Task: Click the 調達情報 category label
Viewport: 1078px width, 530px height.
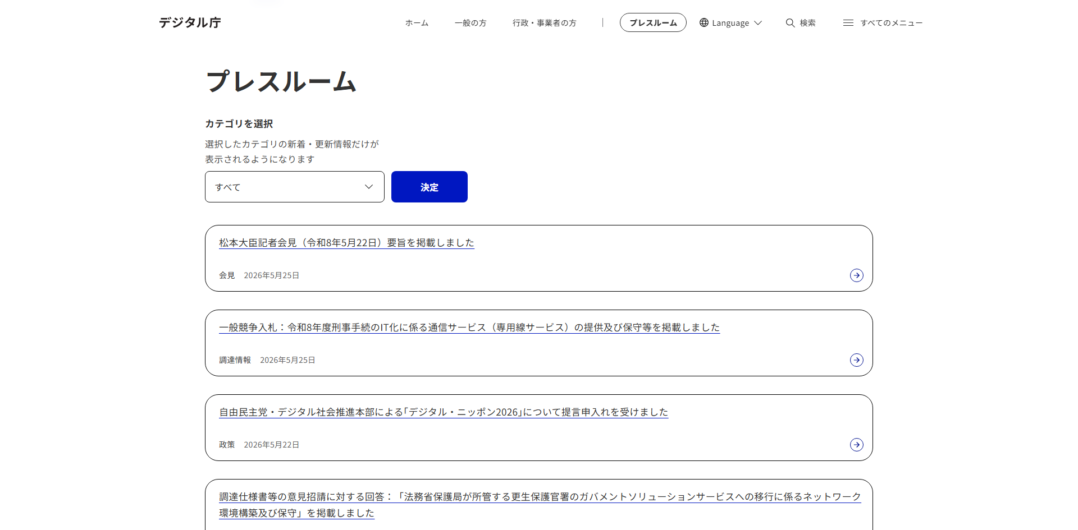Action: point(235,360)
